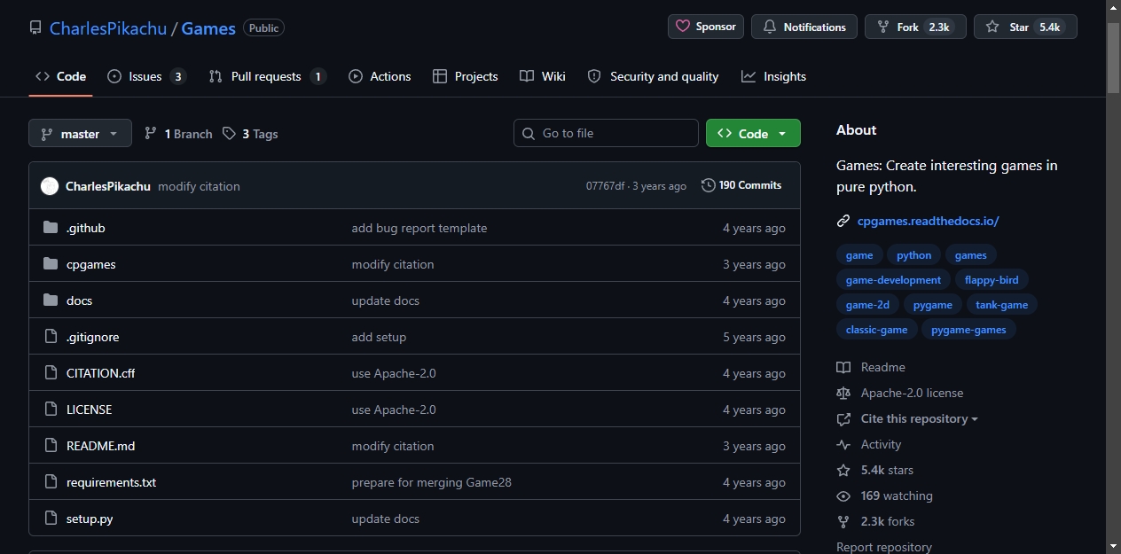Open the Games repository name link
The height and width of the screenshot is (554, 1121).
[208, 28]
